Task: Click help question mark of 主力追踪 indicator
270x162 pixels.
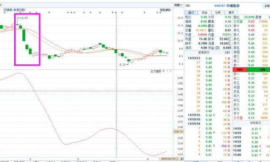Action: pyautogui.click(x=167, y=71)
